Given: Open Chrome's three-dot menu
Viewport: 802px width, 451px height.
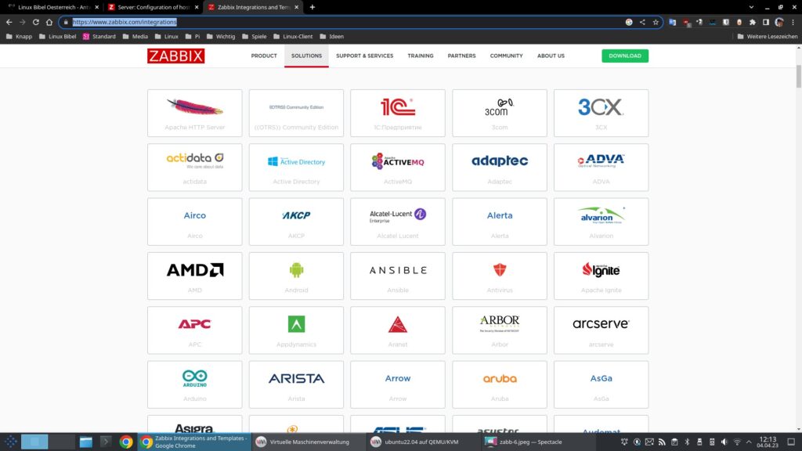Looking at the screenshot, I should tap(793, 22).
